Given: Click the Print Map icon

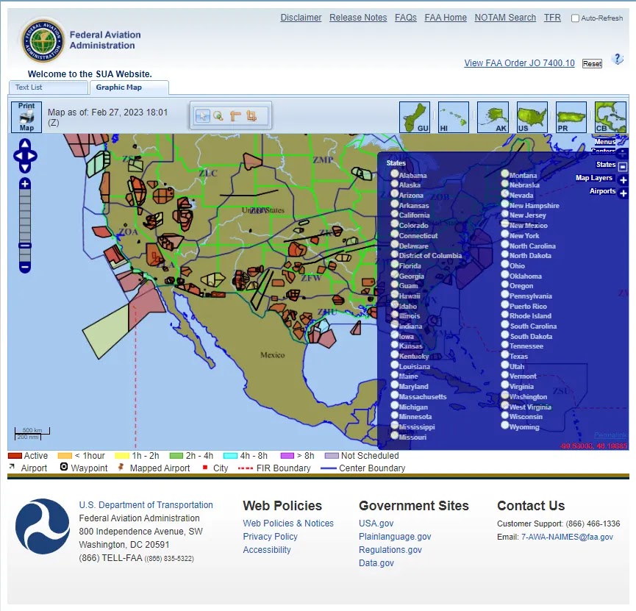Looking at the screenshot, I should coord(26,117).
